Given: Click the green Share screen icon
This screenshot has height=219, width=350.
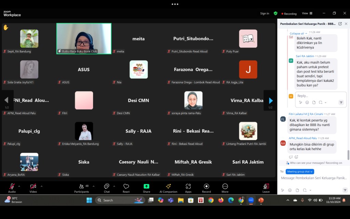Looking at the screenshot, I should (x=146, y=186).
